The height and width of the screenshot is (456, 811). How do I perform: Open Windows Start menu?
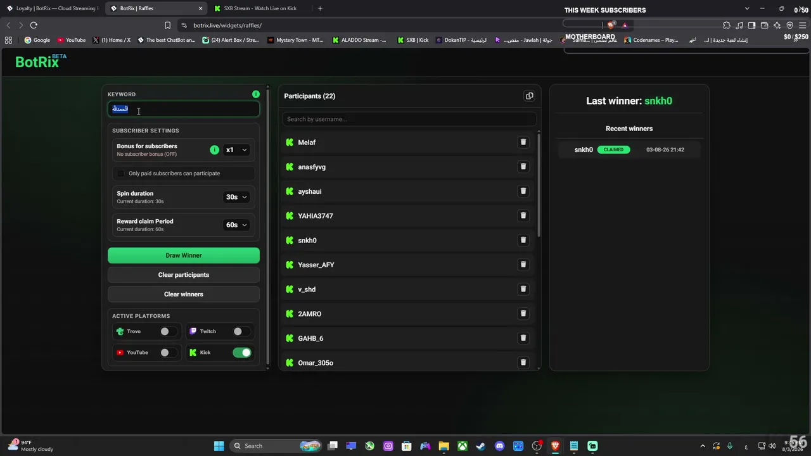(x=219, y=446)
